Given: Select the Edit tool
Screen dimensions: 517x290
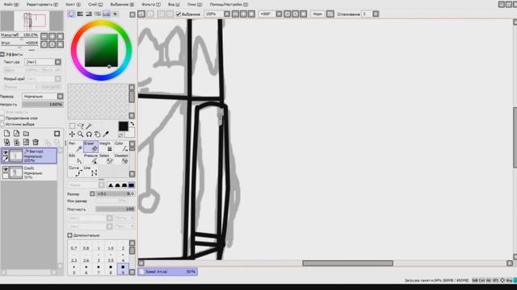Looking at the screenshot, I should (x=75, y=159).
